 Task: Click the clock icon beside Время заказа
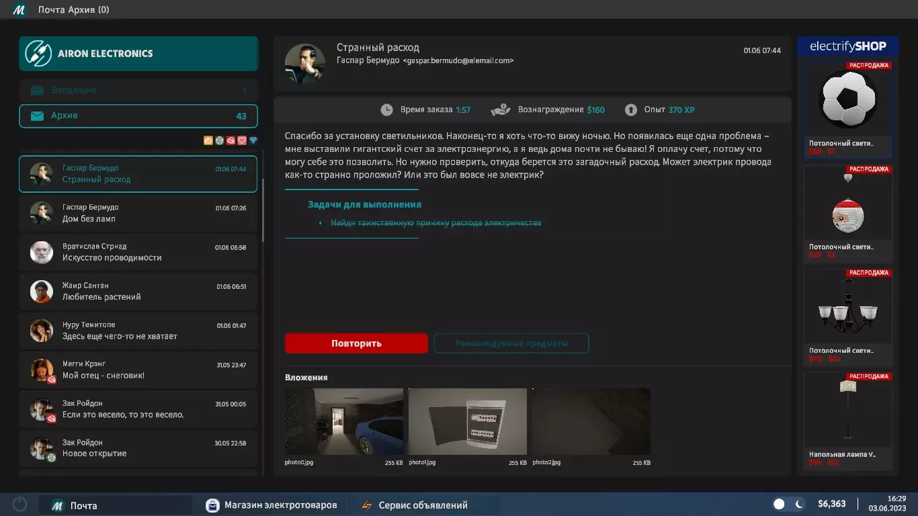(386, 110)
